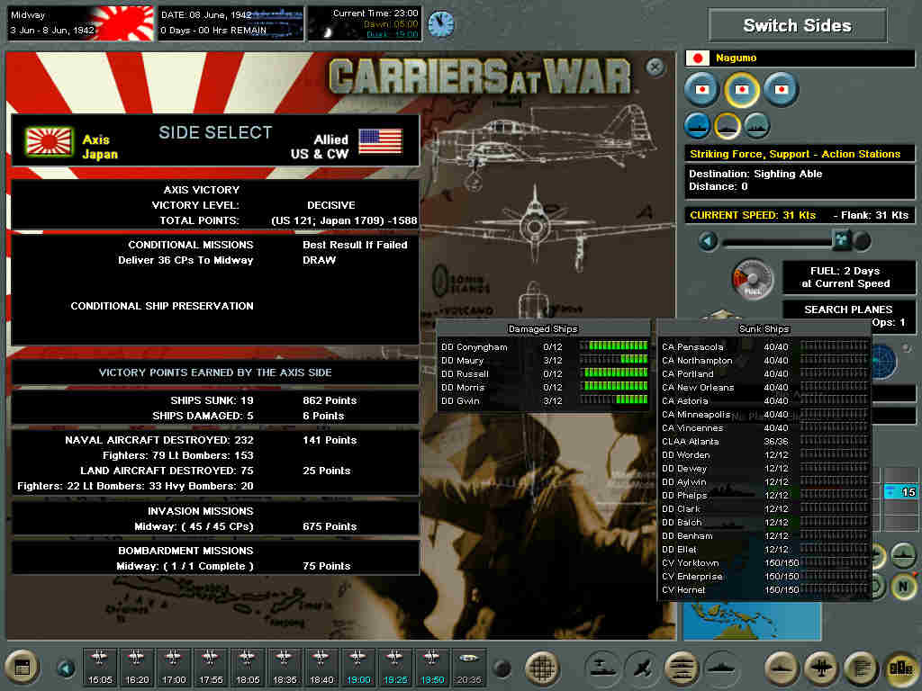Select the 15:05 air strike event
Screen dimensions: 922x691
[x=99, y=667]
